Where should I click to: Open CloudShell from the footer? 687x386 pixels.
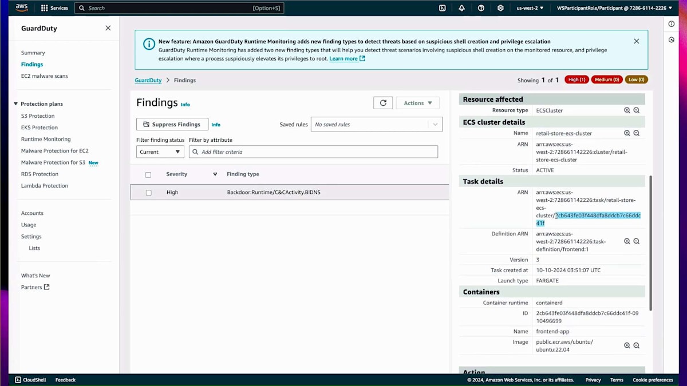pyautogui.click(x=30, y=380)
